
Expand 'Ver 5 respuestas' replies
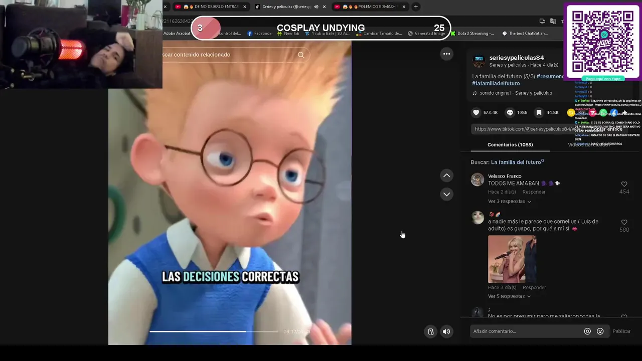pos(509,296)
